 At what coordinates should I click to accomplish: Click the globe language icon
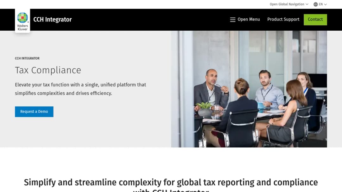click(315, 4)
